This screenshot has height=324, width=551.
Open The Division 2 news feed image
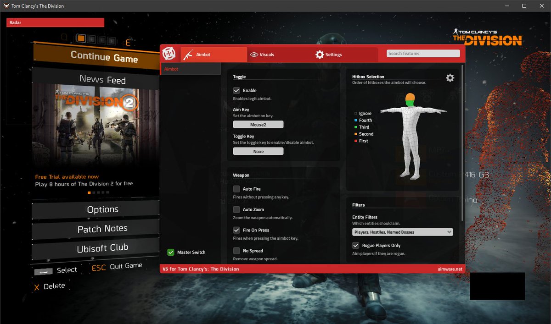[x=96, y=125]
